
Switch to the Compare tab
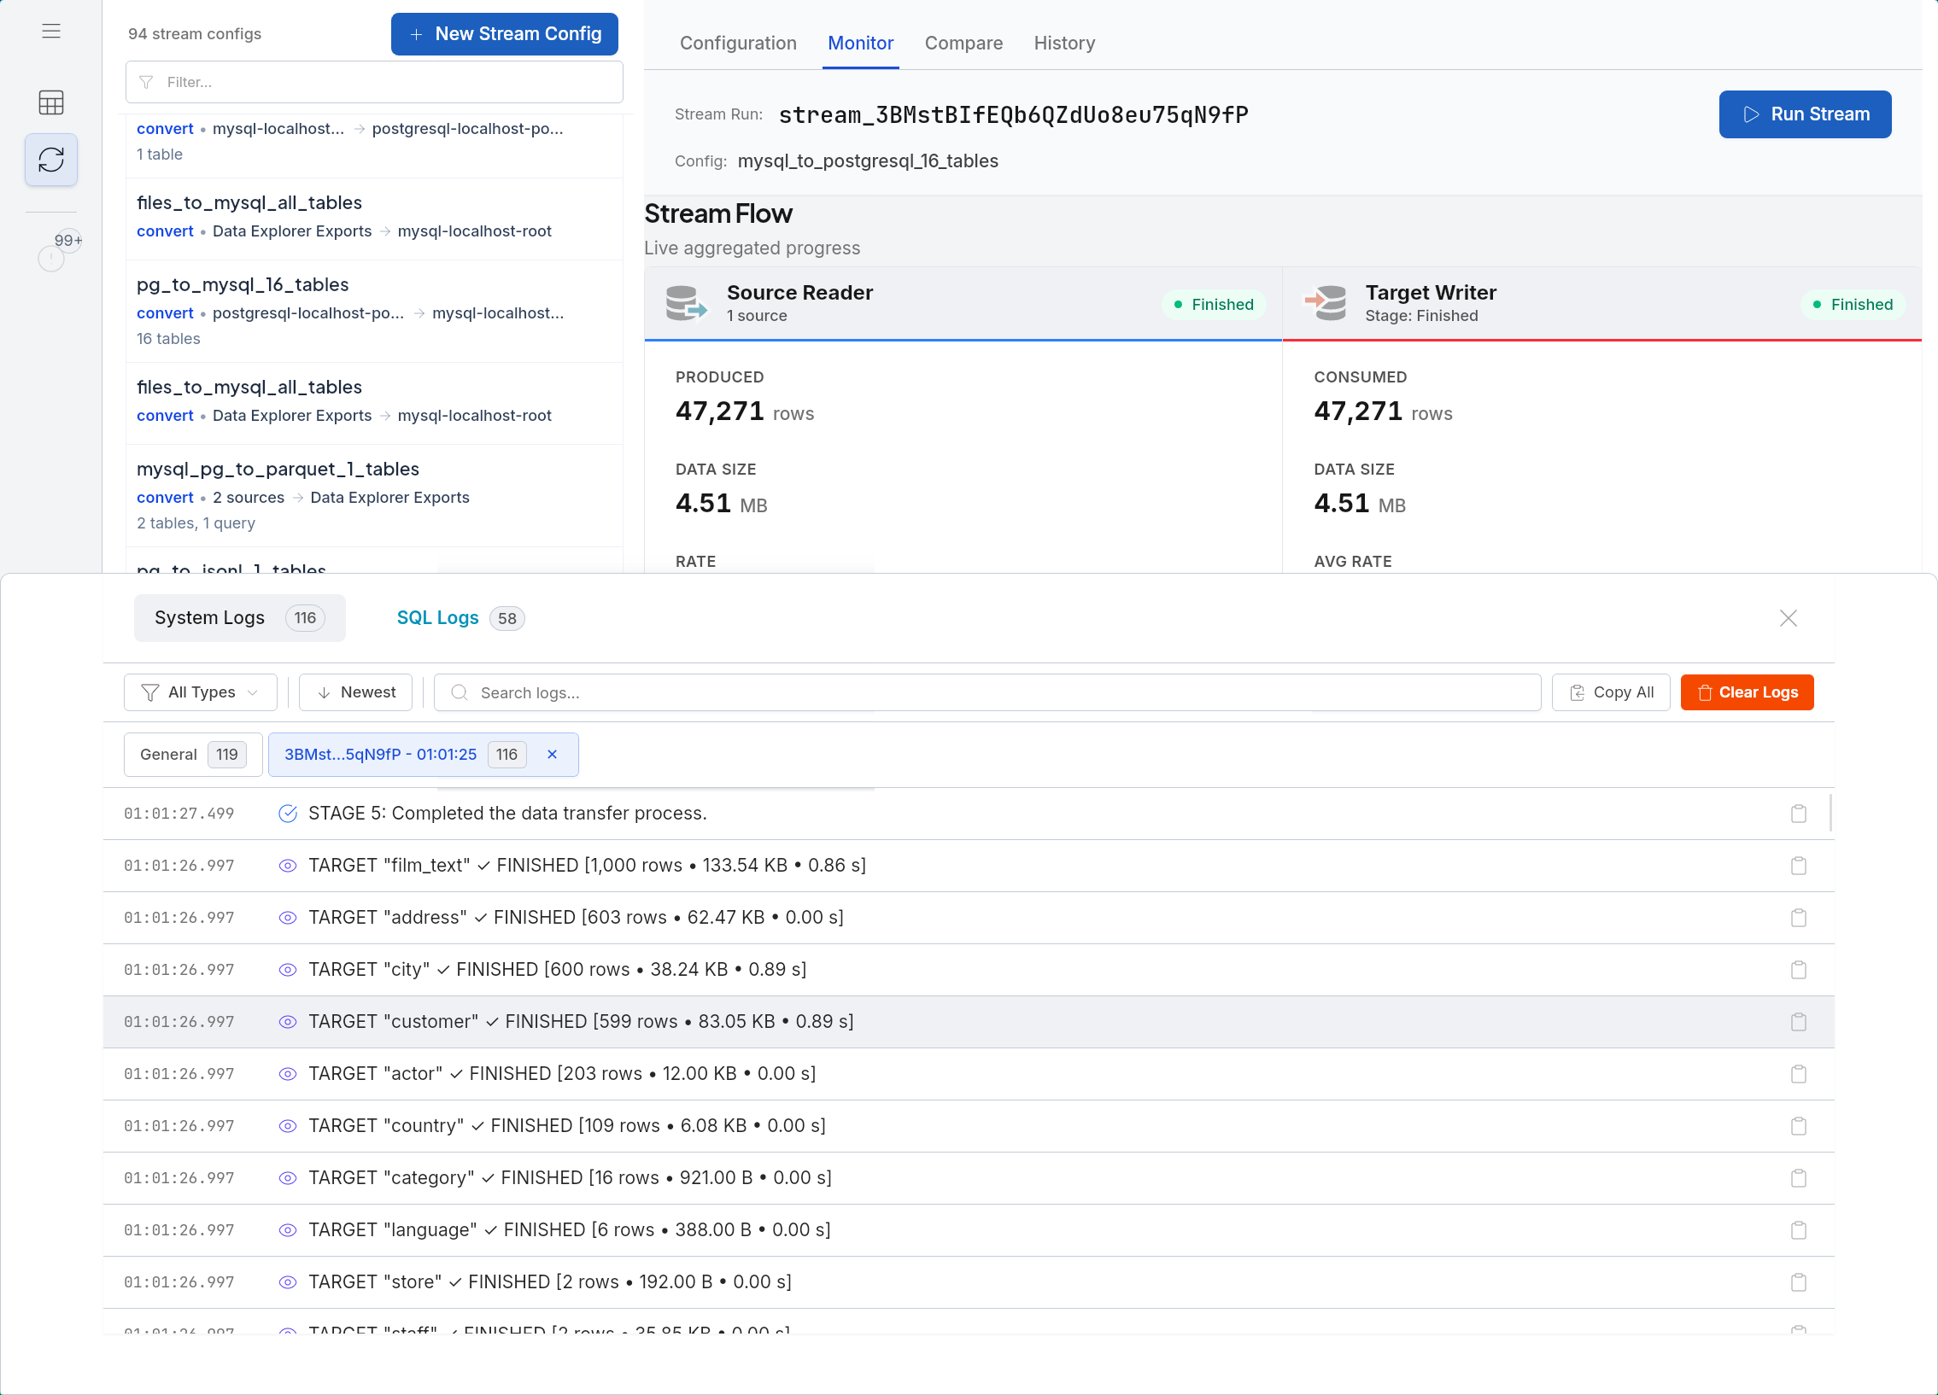pyautogui.click(x=963, y=43)
